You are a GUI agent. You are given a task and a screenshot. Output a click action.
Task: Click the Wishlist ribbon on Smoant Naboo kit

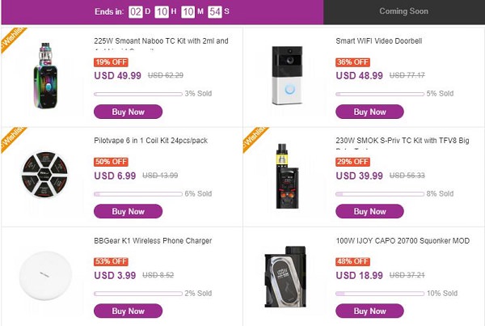pyautogui.click(x=9, y=40)
